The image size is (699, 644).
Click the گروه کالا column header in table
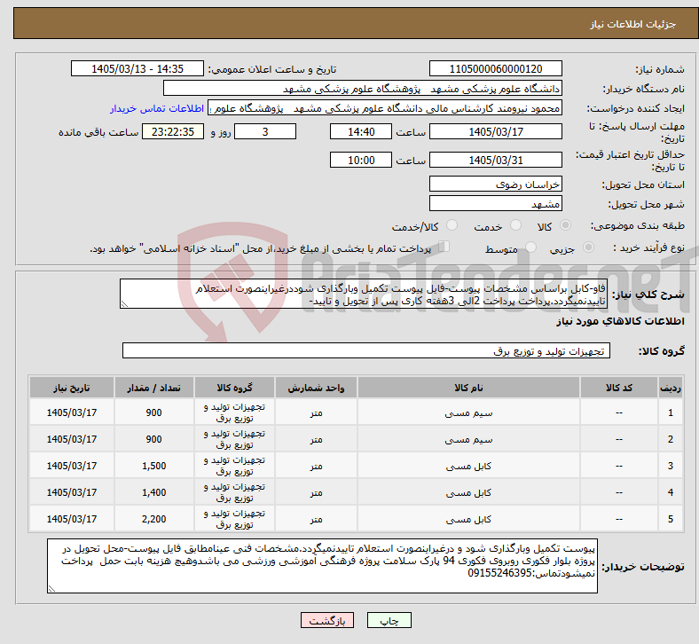pos(234,388)
